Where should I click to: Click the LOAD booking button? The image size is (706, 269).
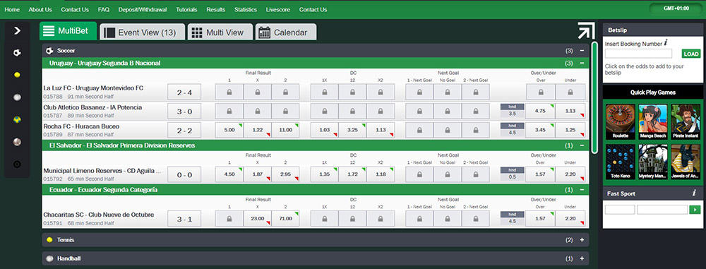tap(690, 54)
